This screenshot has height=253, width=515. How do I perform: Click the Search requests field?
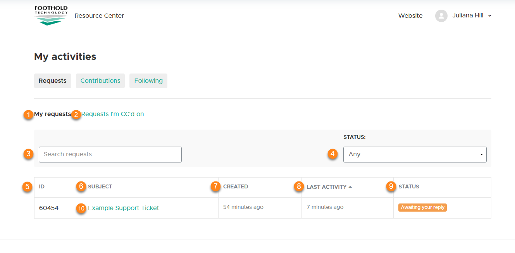tap(110, 154)
